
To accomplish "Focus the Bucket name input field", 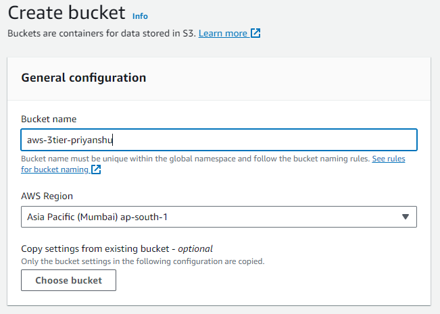I will coord(219,140).
